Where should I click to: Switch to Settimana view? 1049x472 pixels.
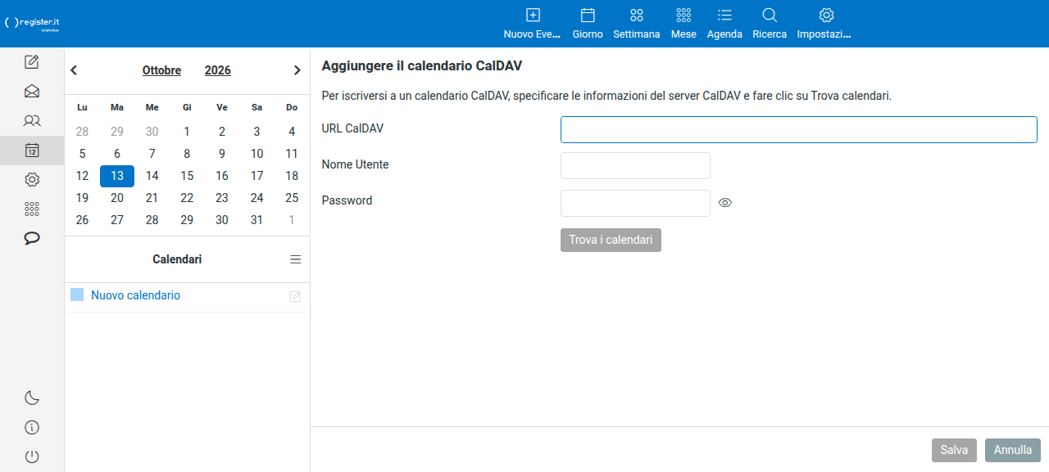click(637, 24)
